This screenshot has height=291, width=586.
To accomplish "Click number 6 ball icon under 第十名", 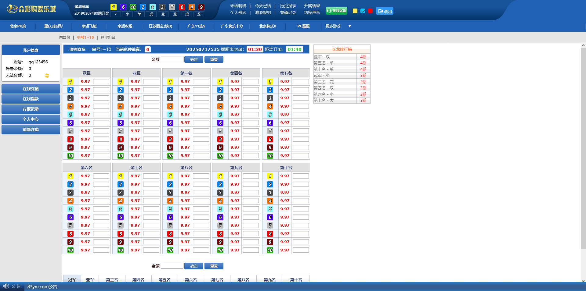I will 270,217.
